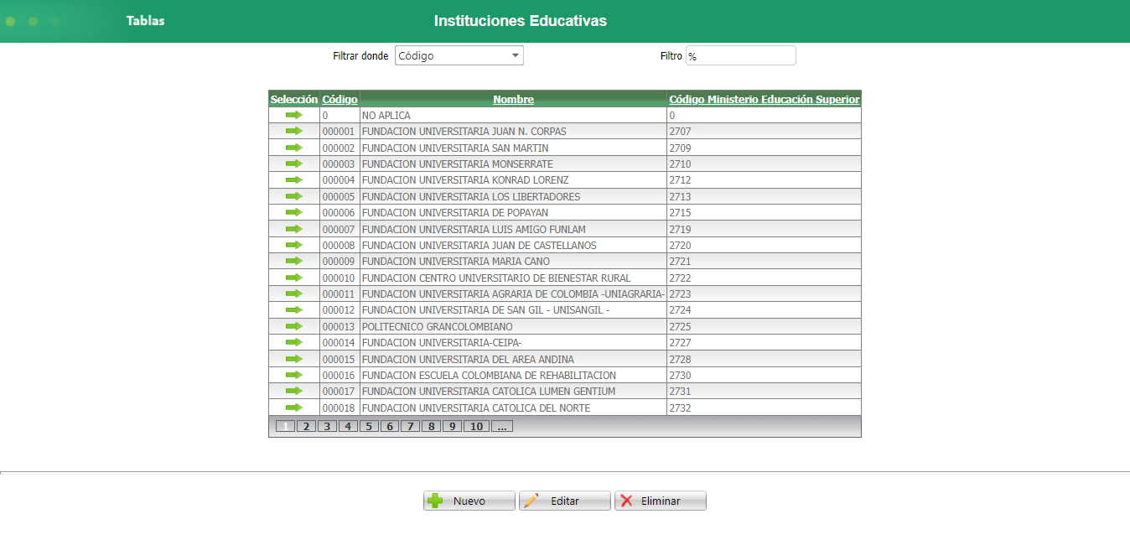This screenshot has height=540, width=1130.
Task: Click FUNDACION UNIVERSITARIA DEL AREA ANDINA name
Action: pyautogui.click(x=468, y=359)
